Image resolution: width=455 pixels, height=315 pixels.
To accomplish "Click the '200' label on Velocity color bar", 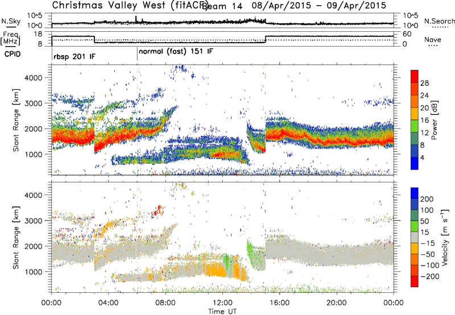I will tap(427, 199).
